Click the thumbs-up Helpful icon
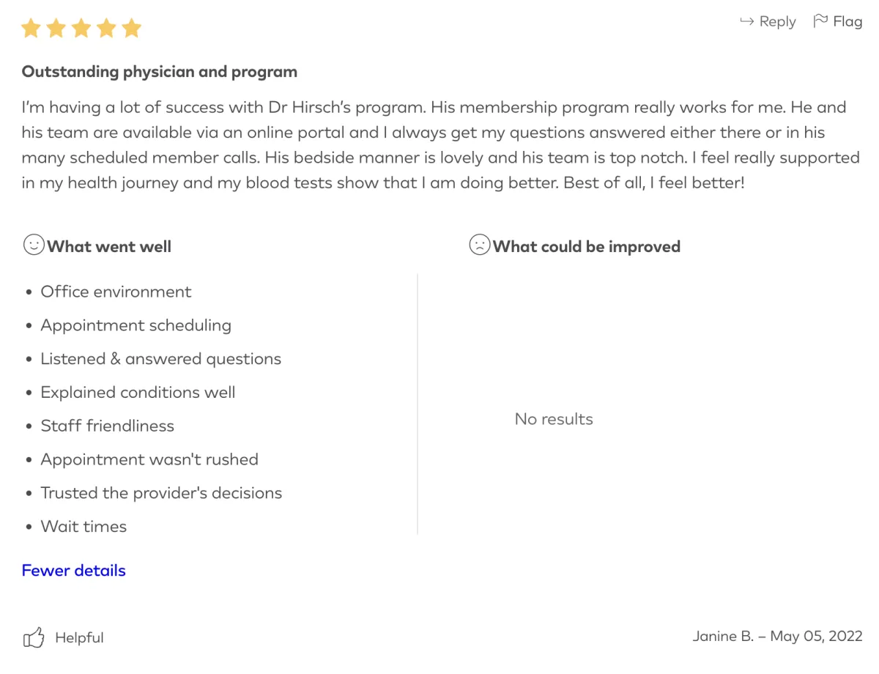The height and width of the screenshot is (674, 879). [34, 637]
